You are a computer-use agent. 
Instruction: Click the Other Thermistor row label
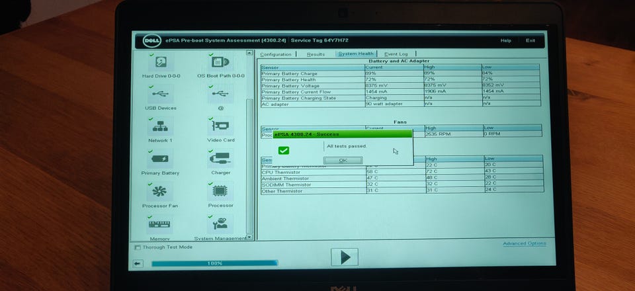point(282,191)
